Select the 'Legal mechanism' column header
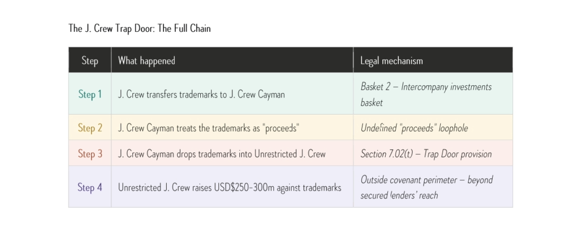The width and height of the screenshot is (565, 239). click(391, 61)
